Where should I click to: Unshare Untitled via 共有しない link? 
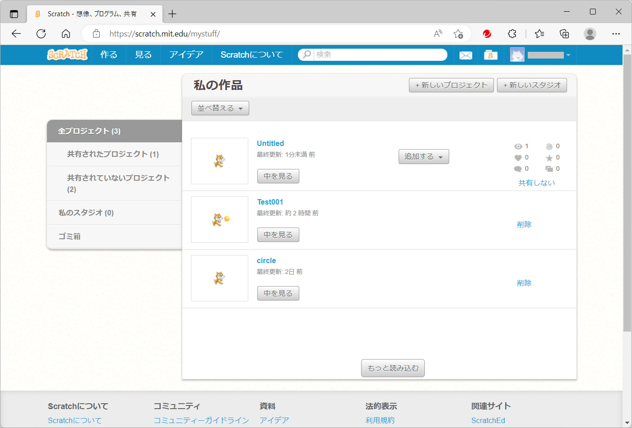(536, 182)
